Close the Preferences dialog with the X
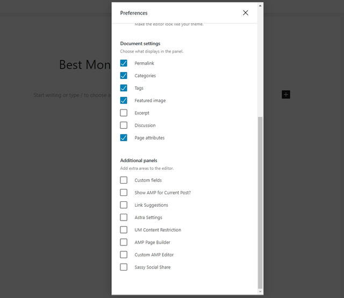 (x=246, y=13)
